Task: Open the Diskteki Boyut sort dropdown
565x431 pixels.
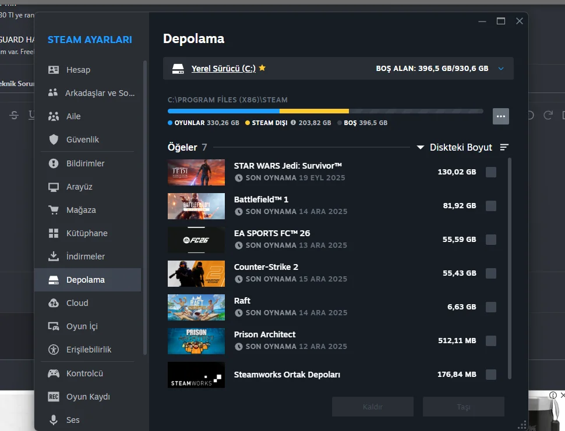Action: [x=455, y=147]
